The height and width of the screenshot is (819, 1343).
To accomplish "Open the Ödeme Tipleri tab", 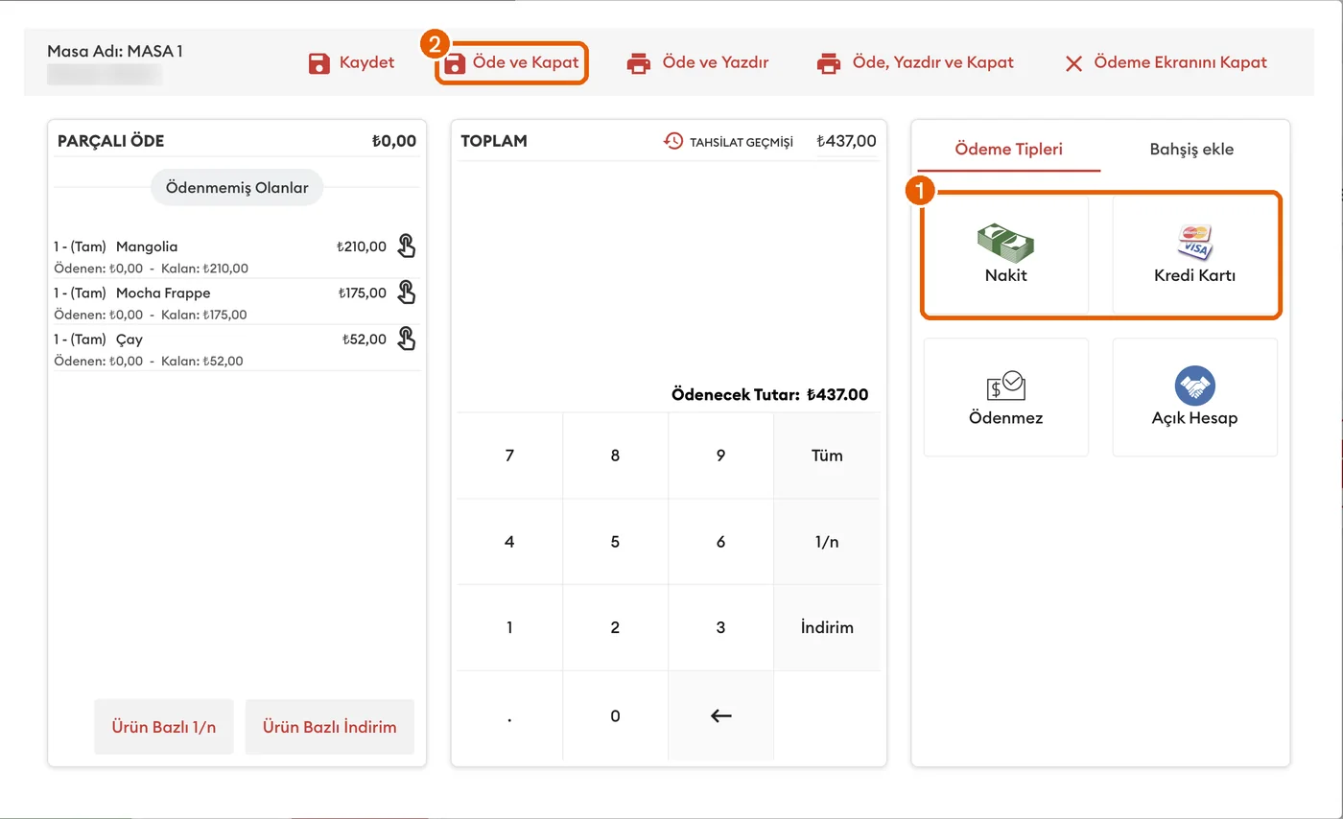I will [1009, 150].
